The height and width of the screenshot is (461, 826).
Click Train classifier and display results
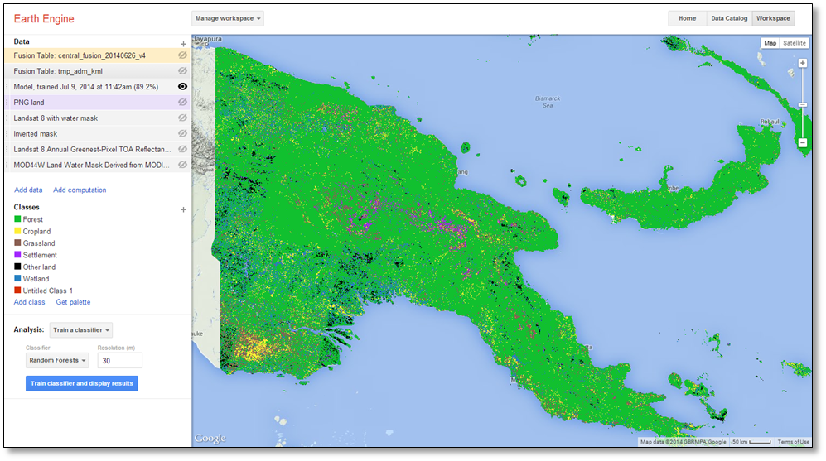coord(82,384)
